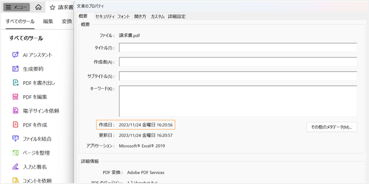Viewport: 369px width, 184px height.
Task: Click the AI アシスタント icon
Action: 15,55
